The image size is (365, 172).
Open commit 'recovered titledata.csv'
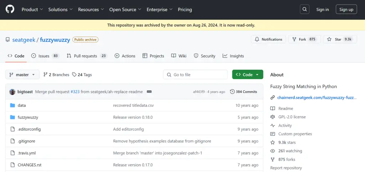point(133,105)
